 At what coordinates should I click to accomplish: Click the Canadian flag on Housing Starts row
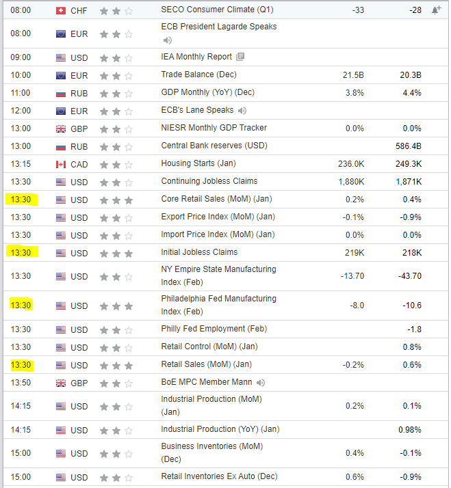coord(61,164)
